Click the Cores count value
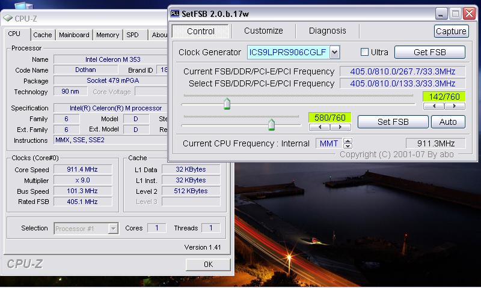 coord(157,228)
